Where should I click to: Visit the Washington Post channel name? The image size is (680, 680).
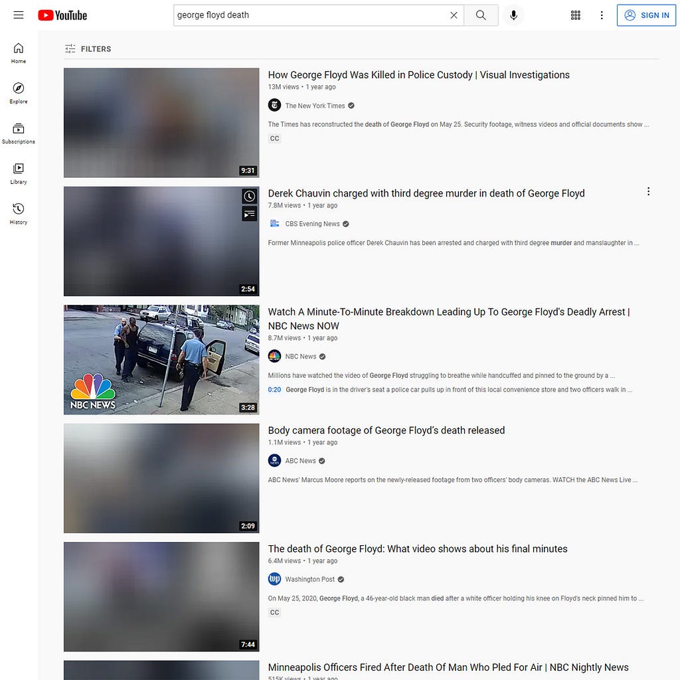click(x=309, y=579)
